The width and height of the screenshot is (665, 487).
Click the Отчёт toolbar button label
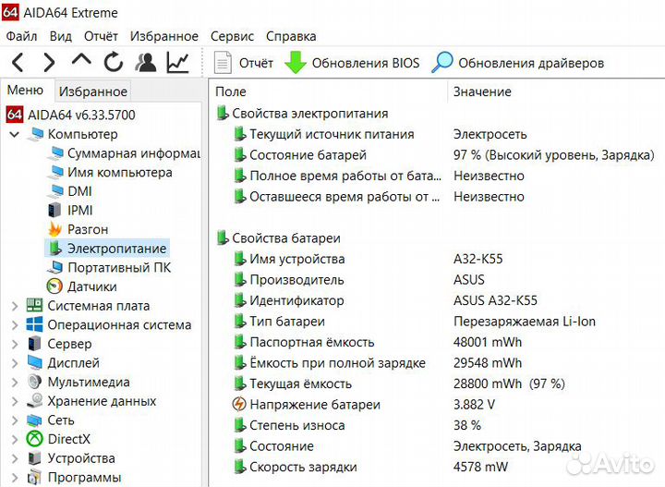pos(256,63)
